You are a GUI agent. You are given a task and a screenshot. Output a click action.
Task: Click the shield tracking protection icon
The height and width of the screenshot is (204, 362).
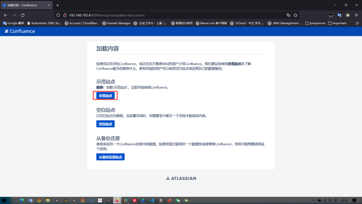59,15
